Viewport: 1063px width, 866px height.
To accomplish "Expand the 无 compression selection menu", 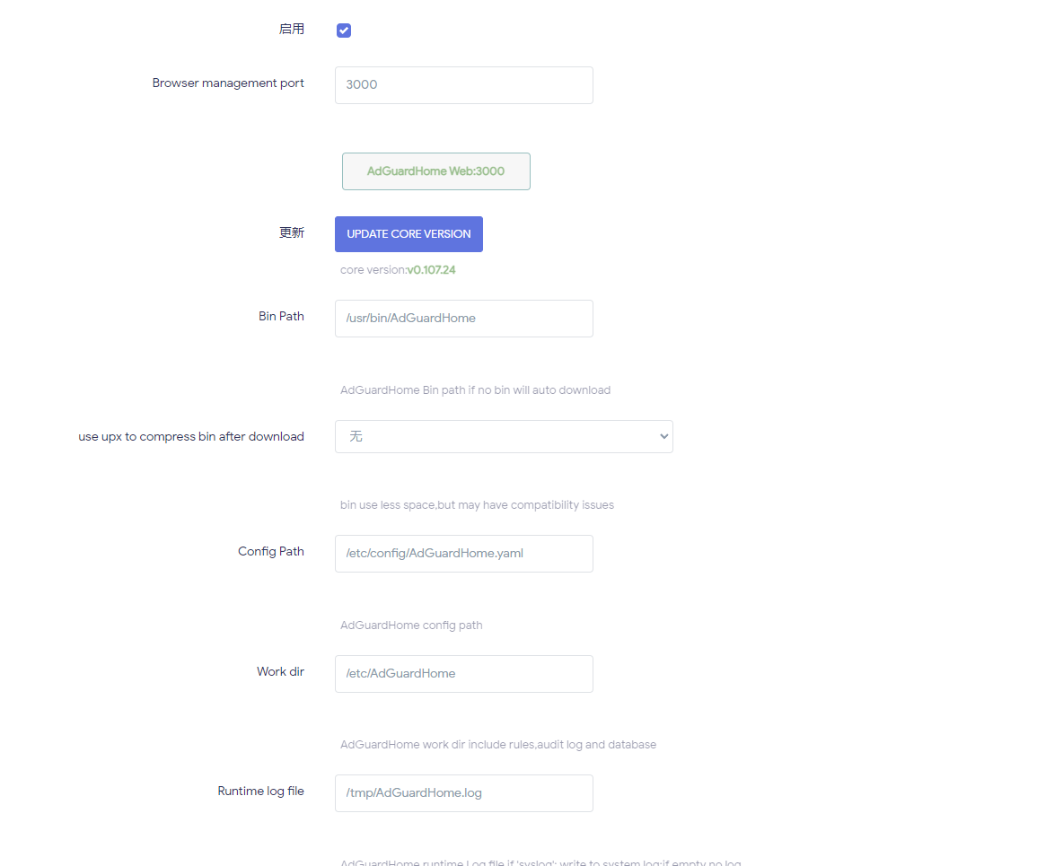I will click(x=504, y=436).
